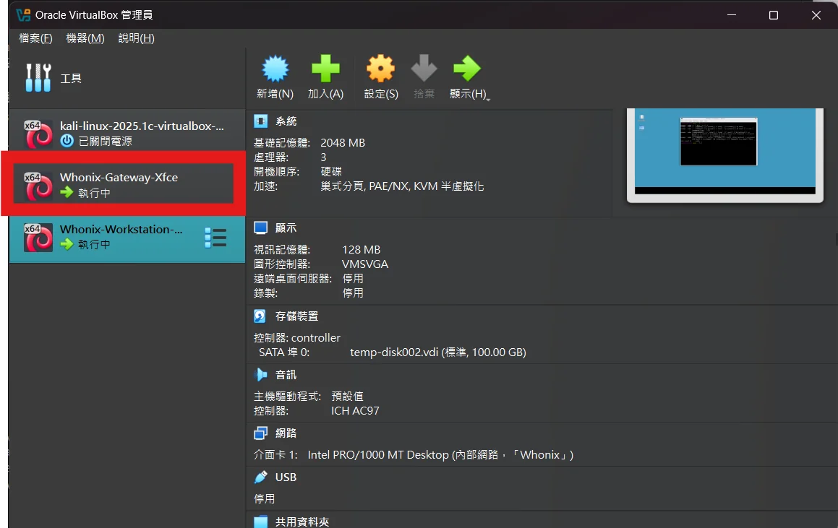Image resolution: width=838 pixels, height=528 pixels.
Task: Click the Whonix-Workstation list menu icon
Action: click(x=215, y=238)
